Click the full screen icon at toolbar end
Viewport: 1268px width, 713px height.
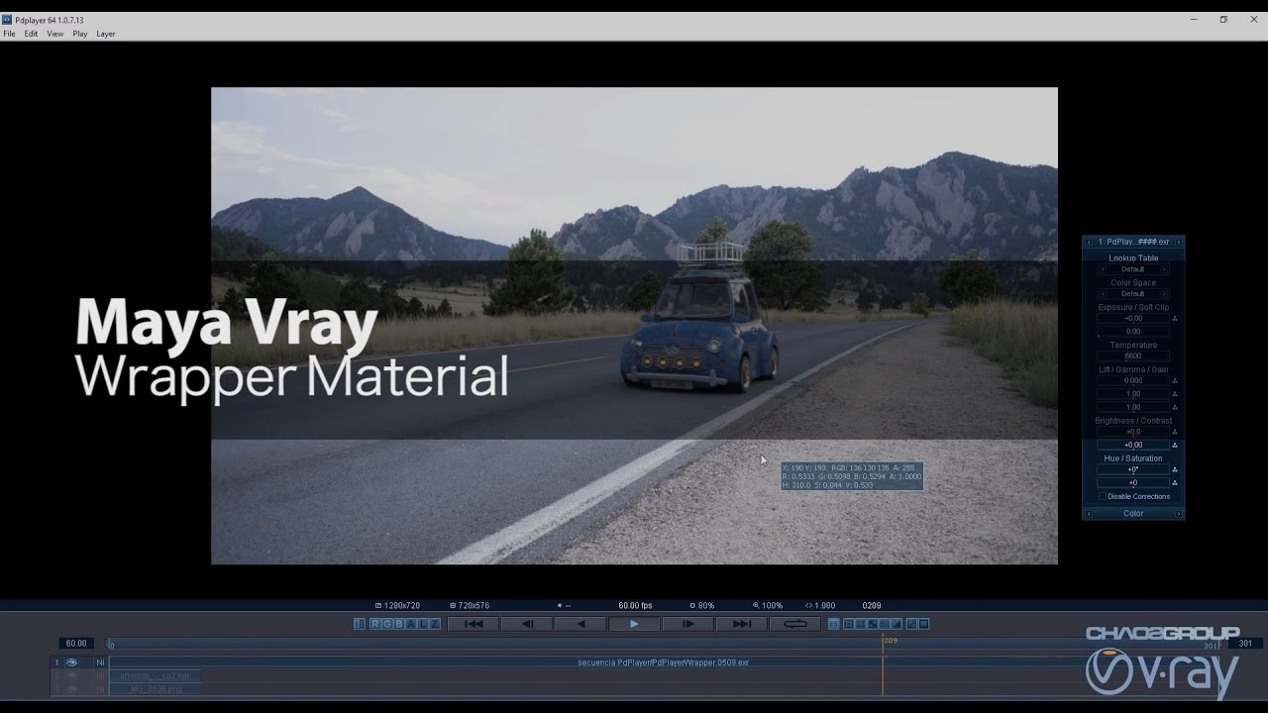923,624
